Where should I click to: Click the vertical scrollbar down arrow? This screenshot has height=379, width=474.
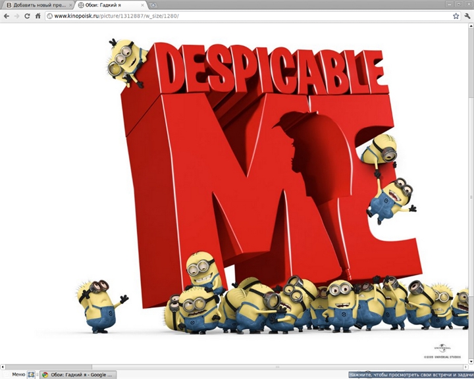[x=471, y=361]
